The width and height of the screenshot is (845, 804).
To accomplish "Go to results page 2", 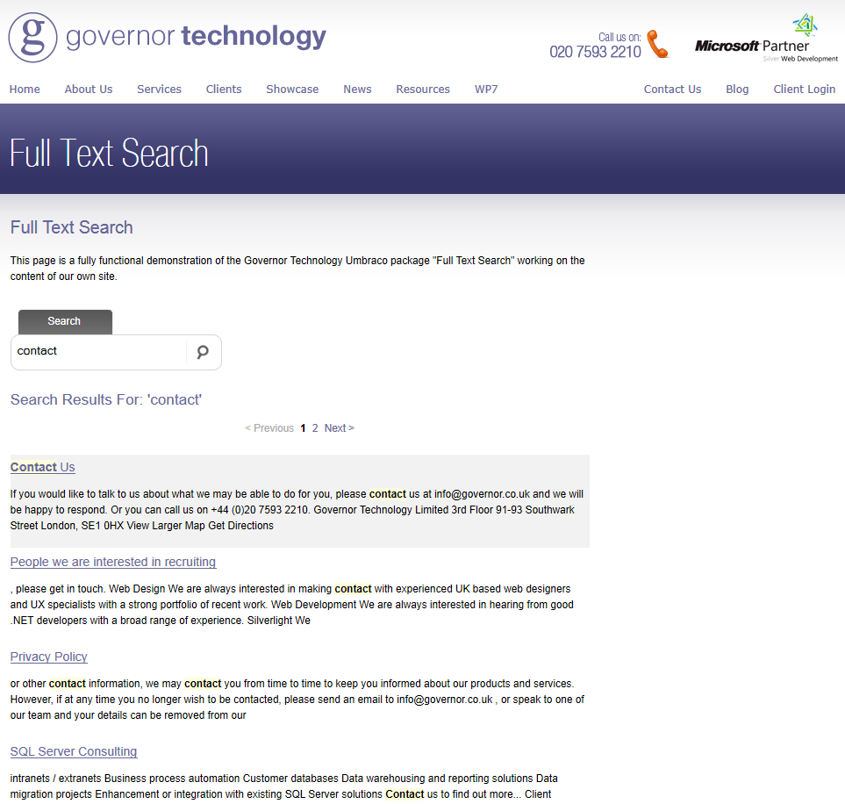I will 315,428.
